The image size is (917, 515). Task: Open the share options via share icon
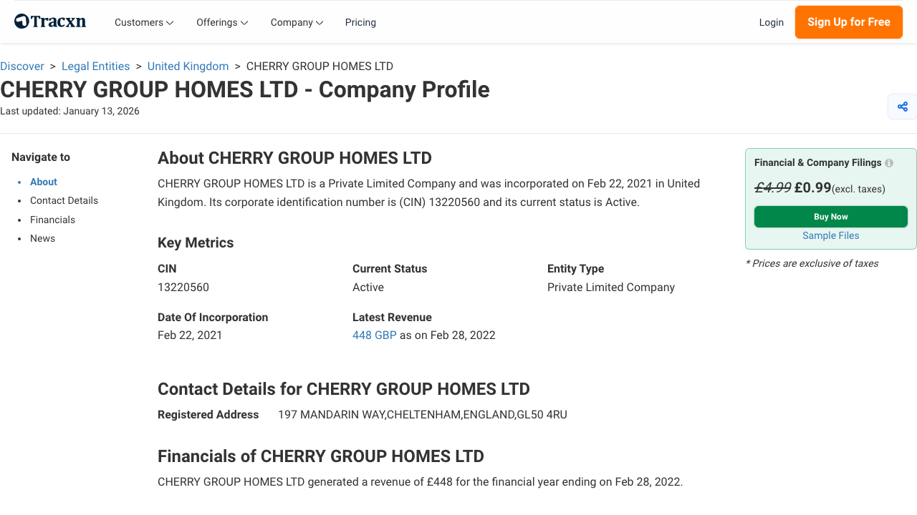pos(902,106)
